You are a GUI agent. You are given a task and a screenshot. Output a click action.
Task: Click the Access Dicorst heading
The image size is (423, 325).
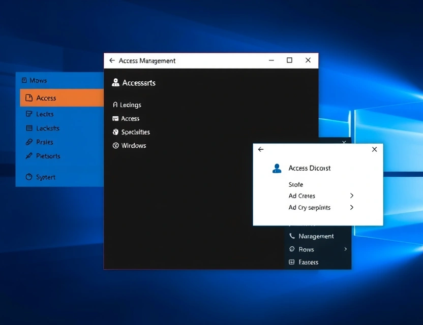[310, 168]
